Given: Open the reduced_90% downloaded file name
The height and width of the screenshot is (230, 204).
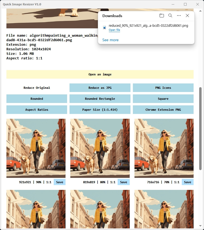Looking at the screenshot, I should 148,25.
